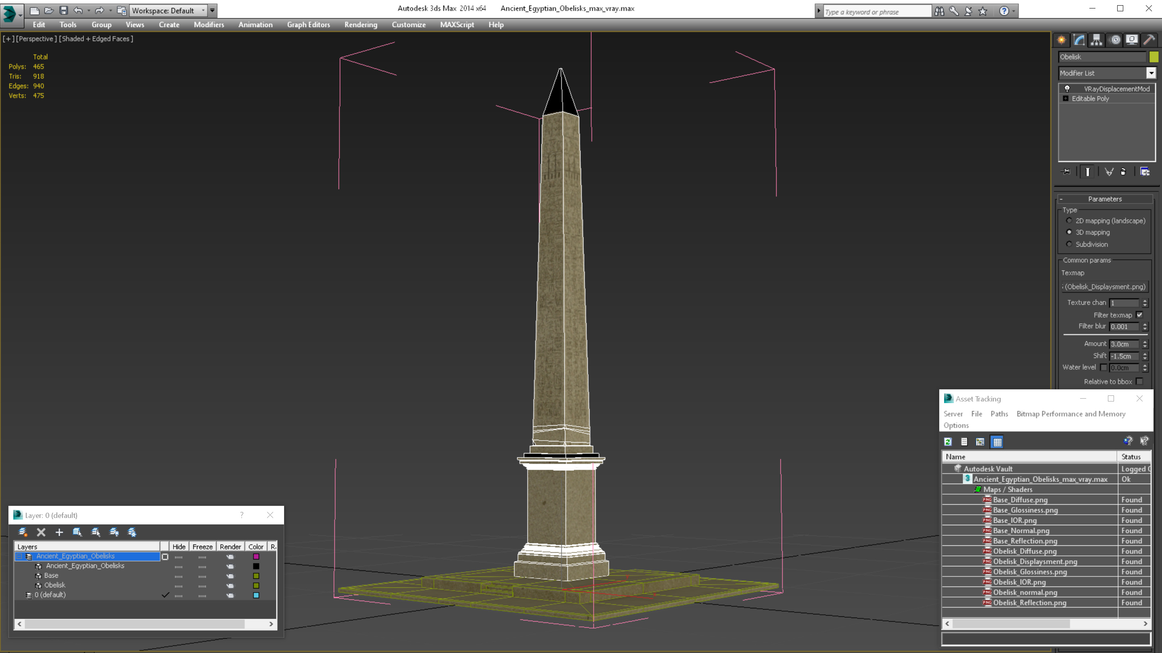Collapse the Ancient_Egyptian_Obelisks layer tree
Screen dimensions: 1162x653
coord(19,557)
